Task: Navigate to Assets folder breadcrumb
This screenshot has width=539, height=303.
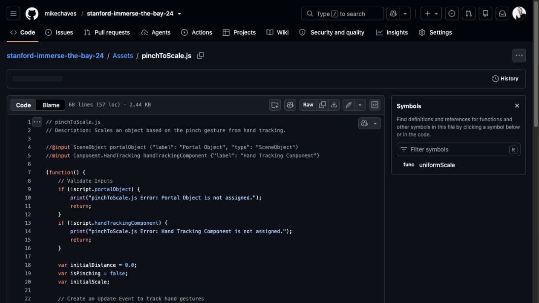Action: [123, 56]
